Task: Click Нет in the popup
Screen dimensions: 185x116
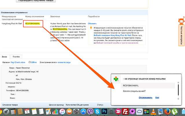Action: pos(157,97)
